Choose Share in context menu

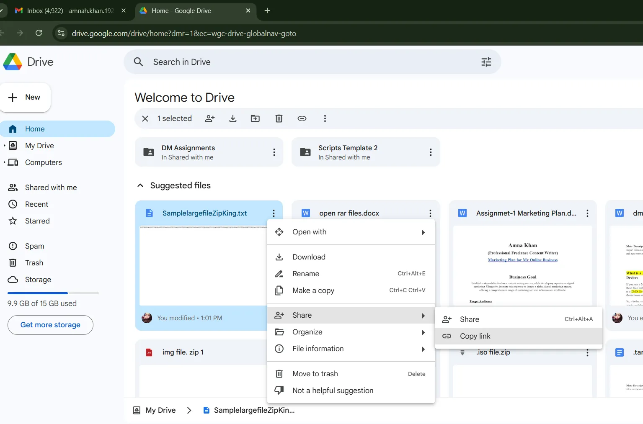[x=351, y=315]
